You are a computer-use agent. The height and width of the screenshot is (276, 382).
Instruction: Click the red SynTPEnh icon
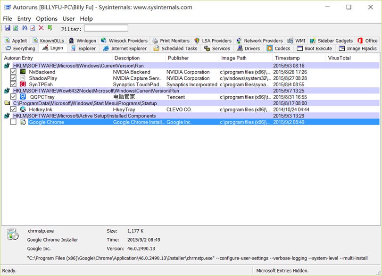click(x=23, y=84)
